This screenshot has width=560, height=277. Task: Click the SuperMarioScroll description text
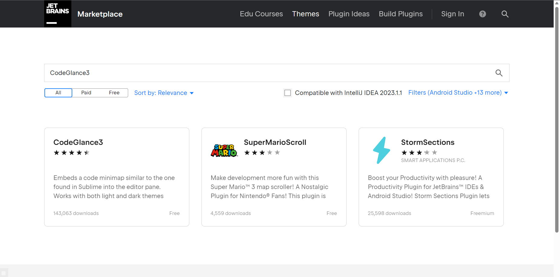pos(269,187)
